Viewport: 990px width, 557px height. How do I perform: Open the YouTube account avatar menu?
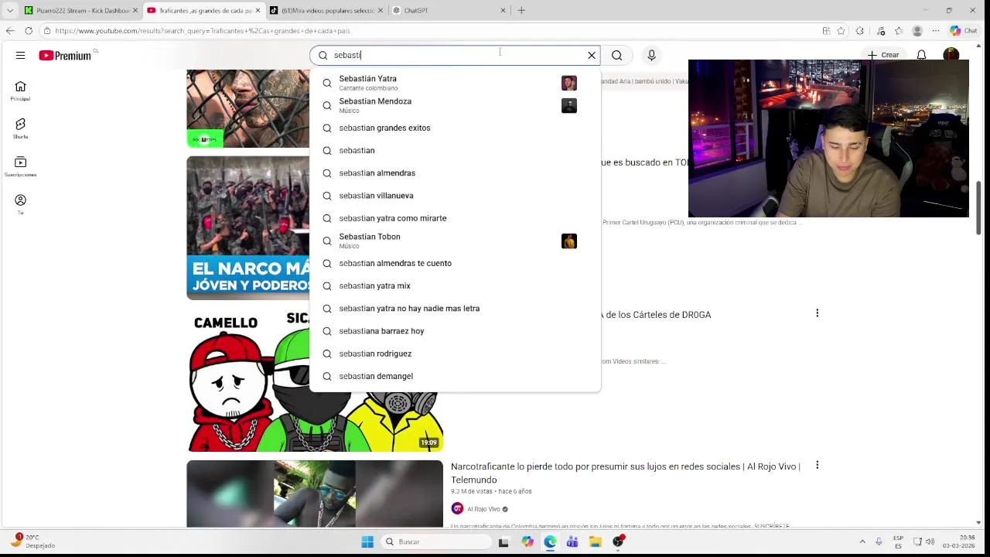tap(951, 54)
